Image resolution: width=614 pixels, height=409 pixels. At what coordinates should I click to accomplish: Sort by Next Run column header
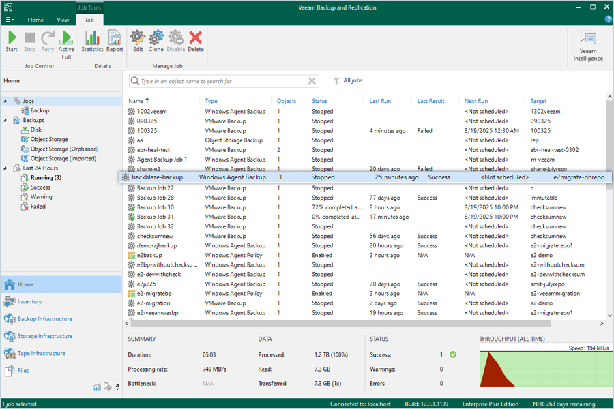click(x=476, y=101)
